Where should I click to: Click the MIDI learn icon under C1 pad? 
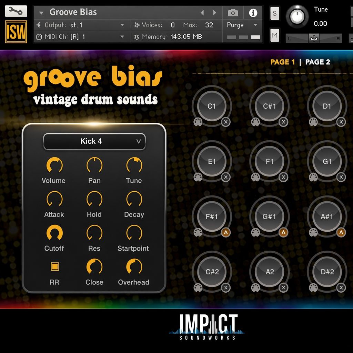point(198,122)
